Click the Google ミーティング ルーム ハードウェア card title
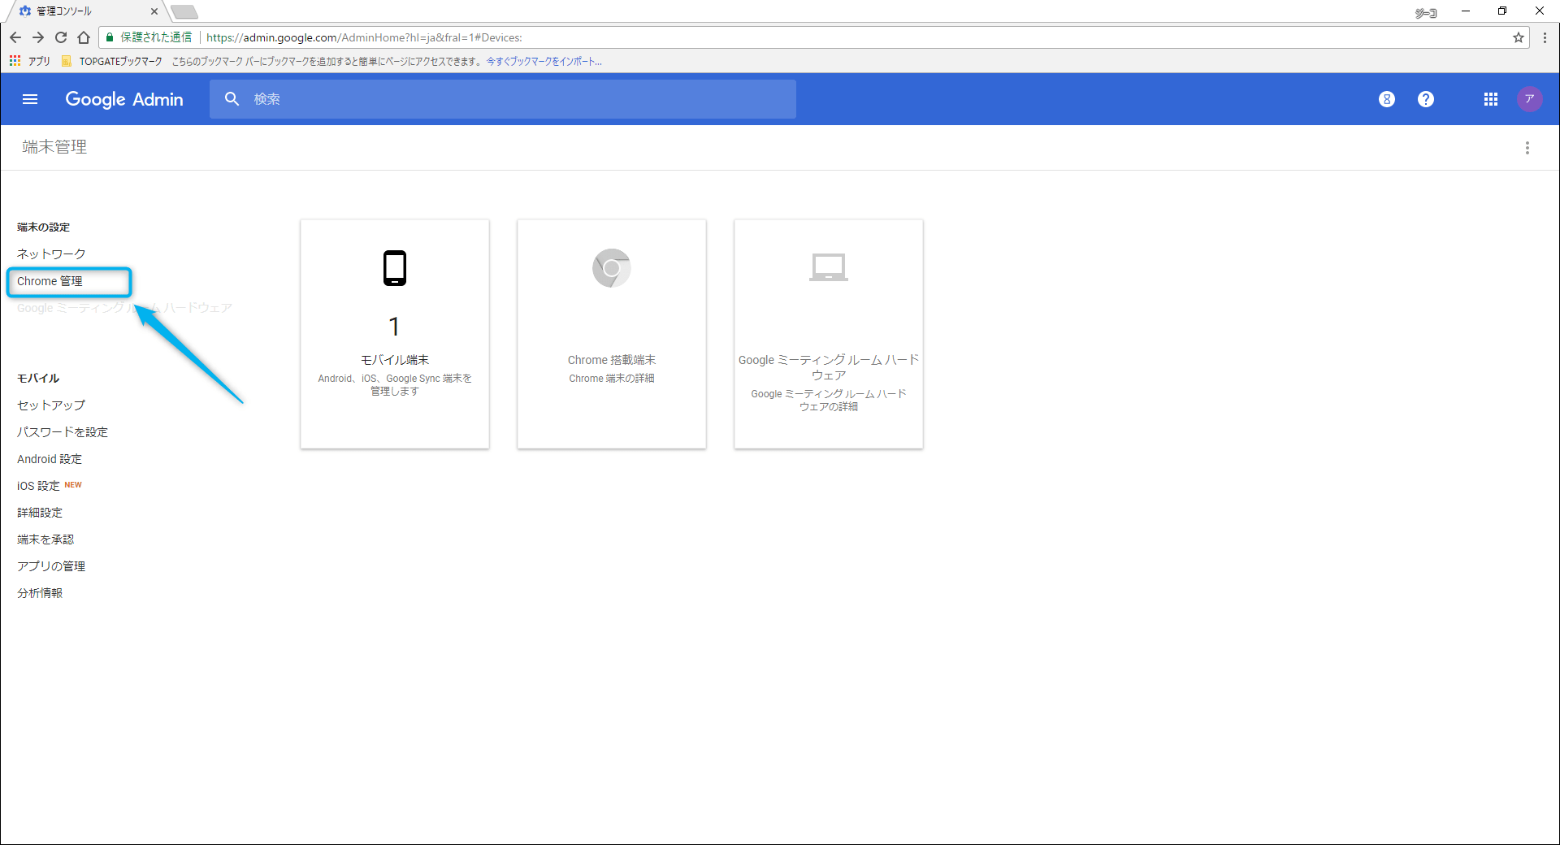The image size is (1560, 845). click(x=829, y=367)
